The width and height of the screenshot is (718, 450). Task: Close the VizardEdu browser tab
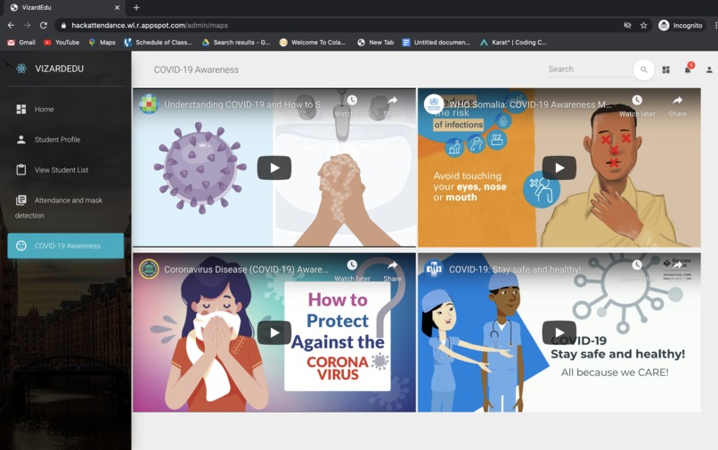[118, 7]
